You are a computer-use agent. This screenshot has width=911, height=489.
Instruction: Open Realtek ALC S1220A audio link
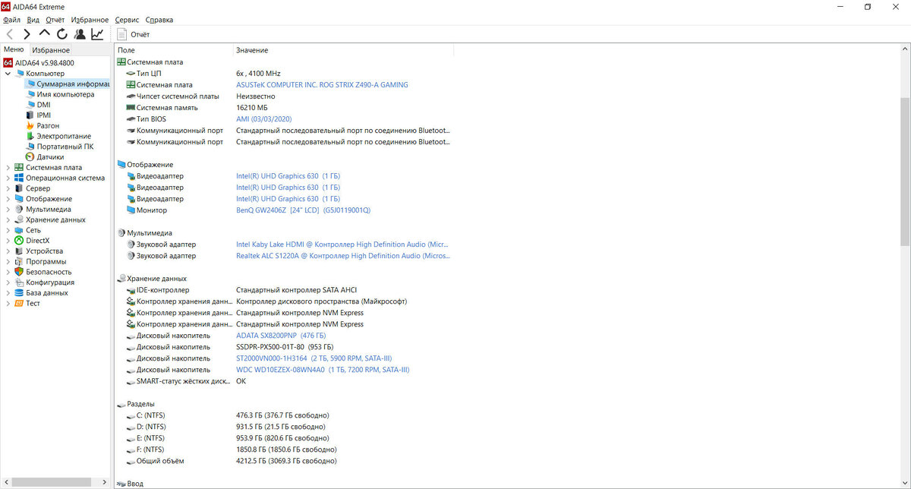coord(343,256)
